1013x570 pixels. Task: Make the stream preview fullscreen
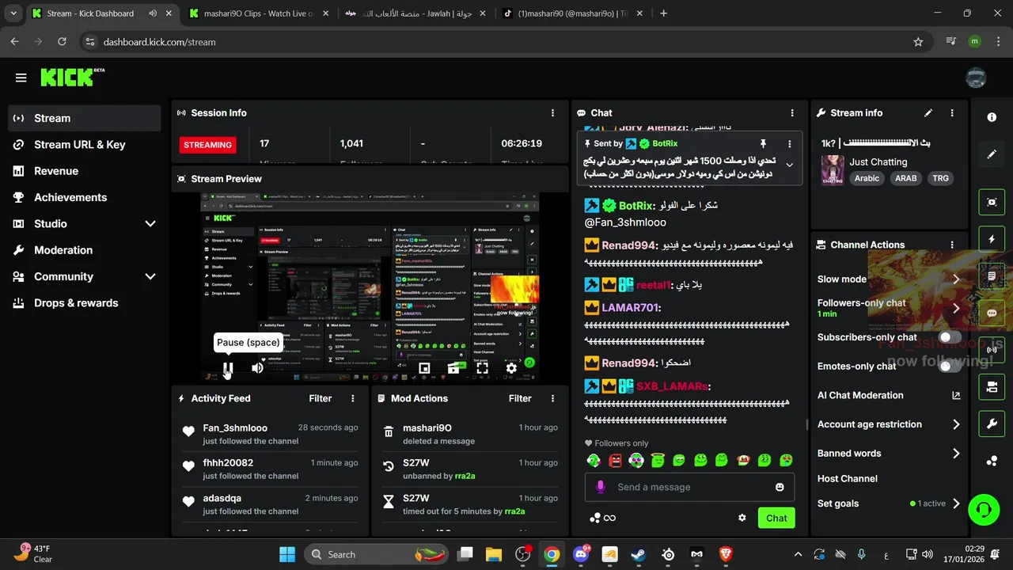482,368
